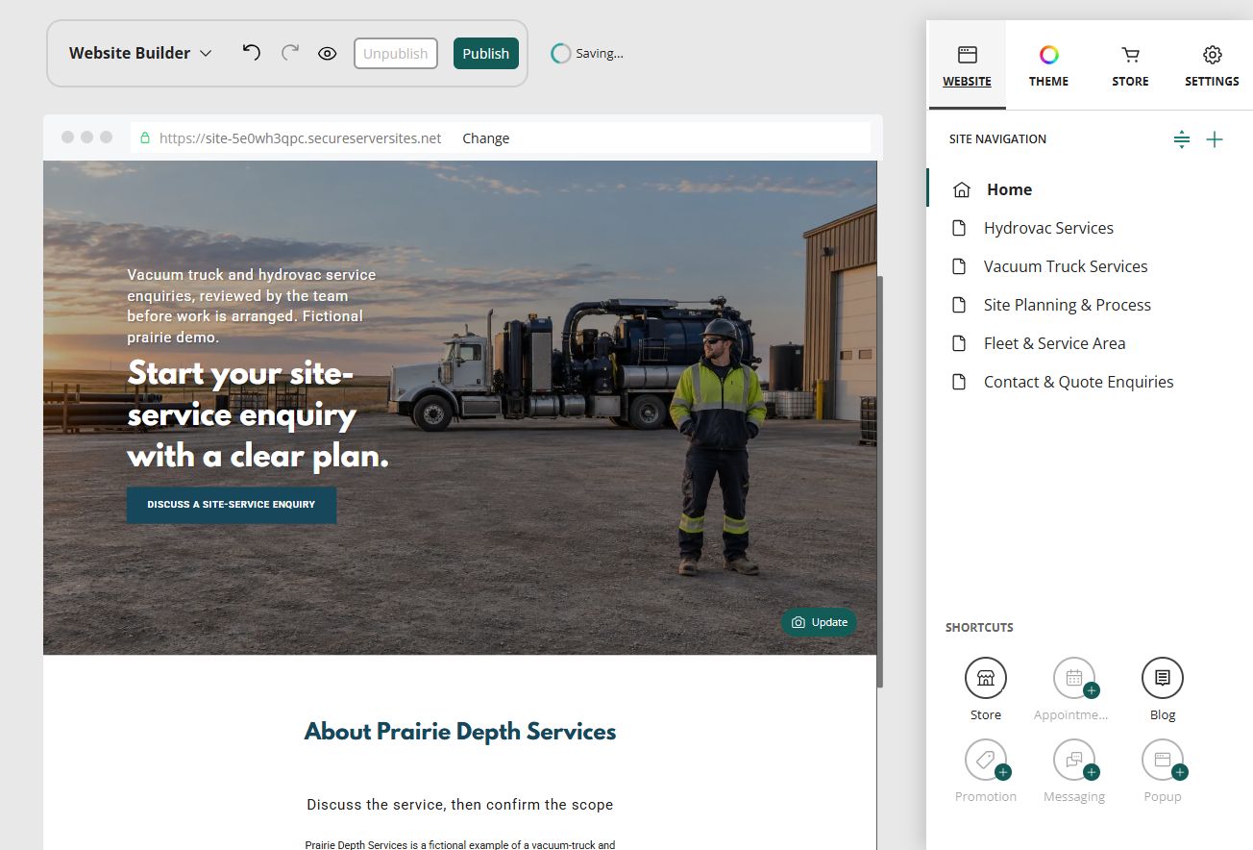
Task: Click the redo arrow icon
Action: 290,53
